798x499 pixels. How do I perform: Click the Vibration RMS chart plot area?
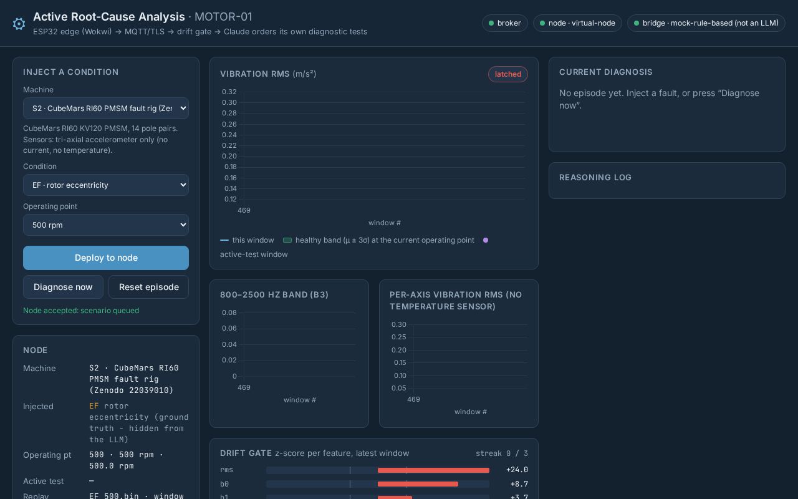[x=384, y=145]
